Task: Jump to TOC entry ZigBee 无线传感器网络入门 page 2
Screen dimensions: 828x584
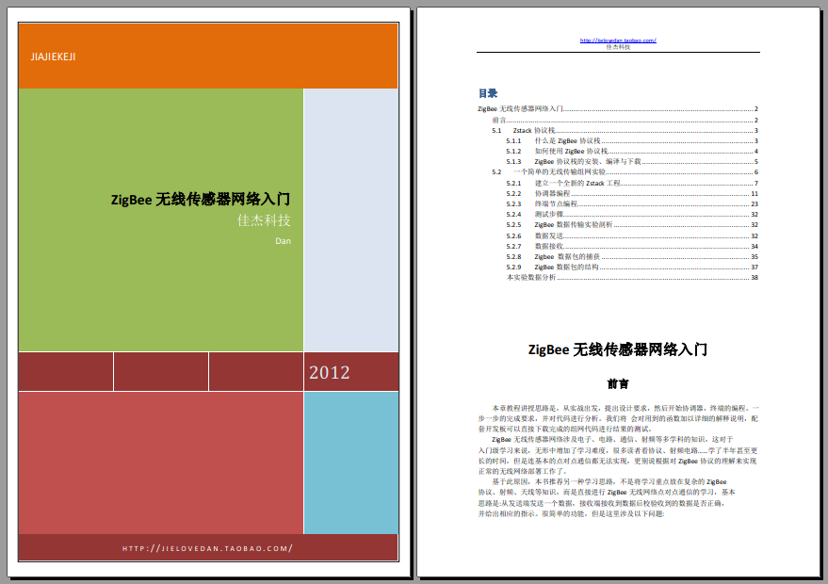Action: (618, 108)
